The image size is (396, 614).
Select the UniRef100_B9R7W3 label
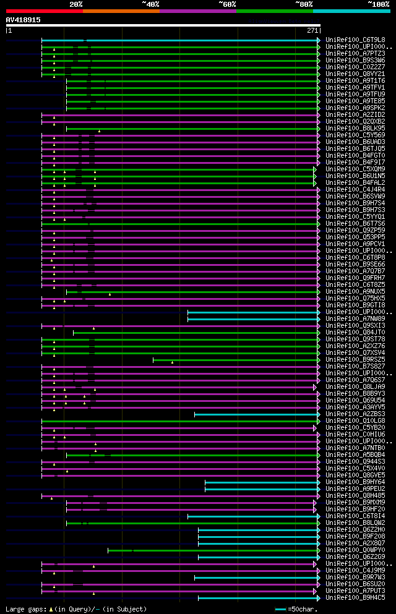click(355, 578)
